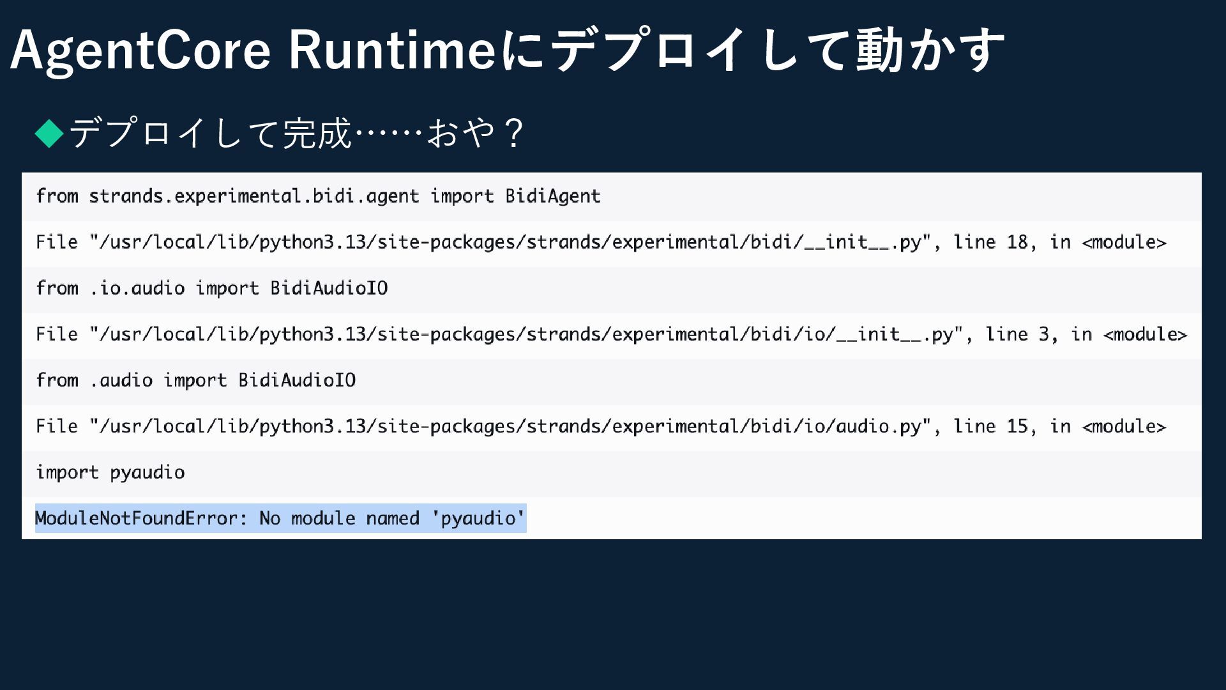Viewport: 1226px width, 690px height.
Task: Click the text 'BidiAgent' in first line
Action: [552, 196]
